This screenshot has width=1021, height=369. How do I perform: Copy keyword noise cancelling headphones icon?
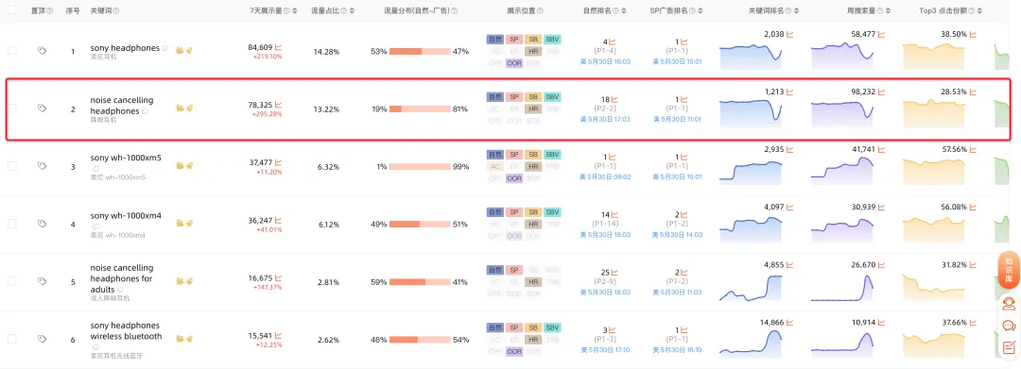click(146, 111)
